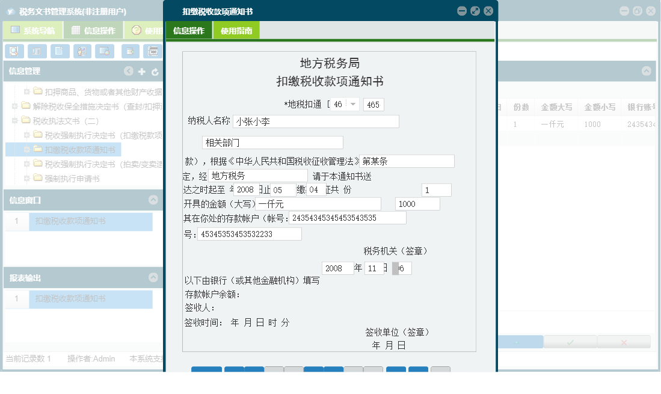The width and height of the screenshot is (661, 394).
Task: Expand the 强制执行申请书 tree node
Action: (26, 178)
